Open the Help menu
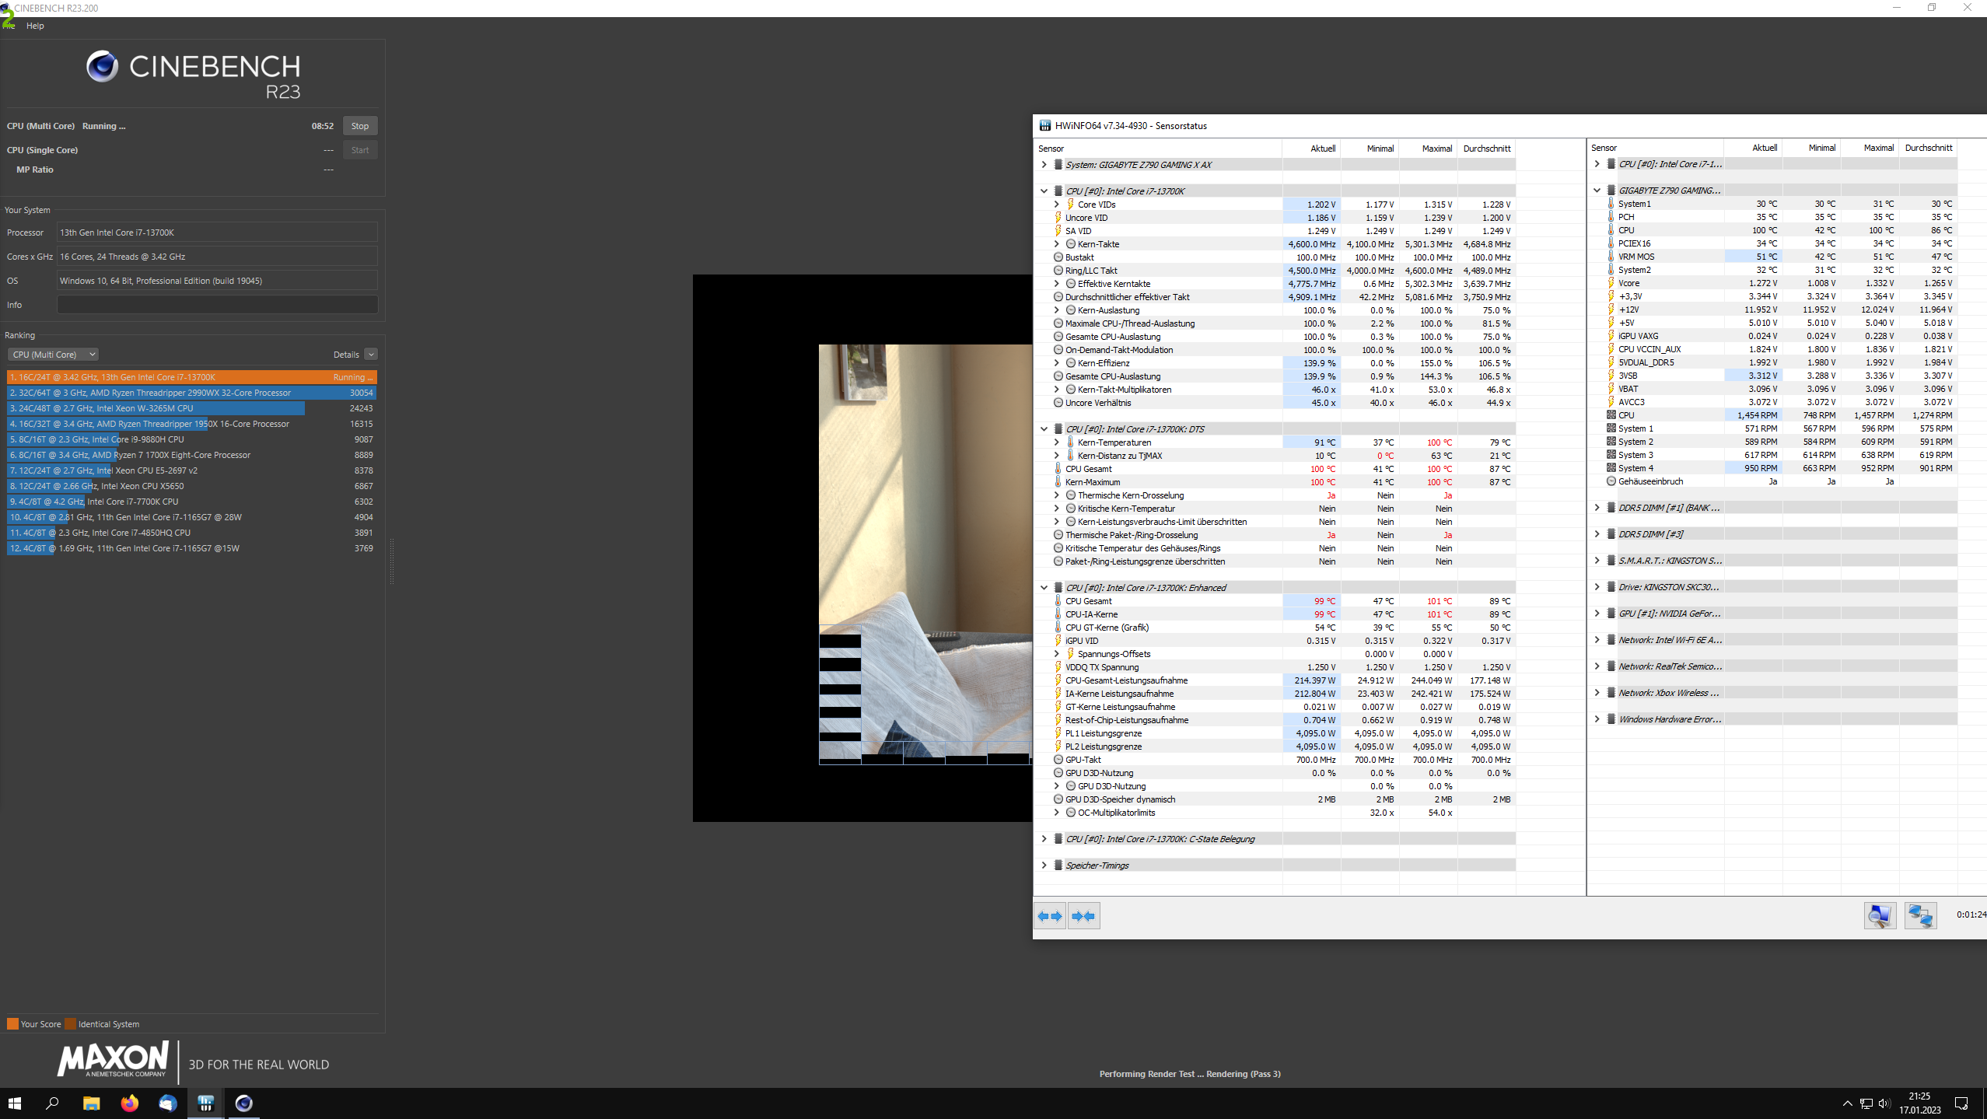Screen dimensions: 1987x1119 coord(35,26)
